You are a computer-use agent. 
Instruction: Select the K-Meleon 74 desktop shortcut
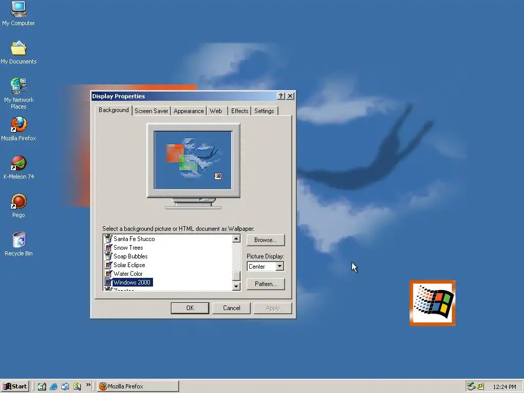click(x=18, y=167)
